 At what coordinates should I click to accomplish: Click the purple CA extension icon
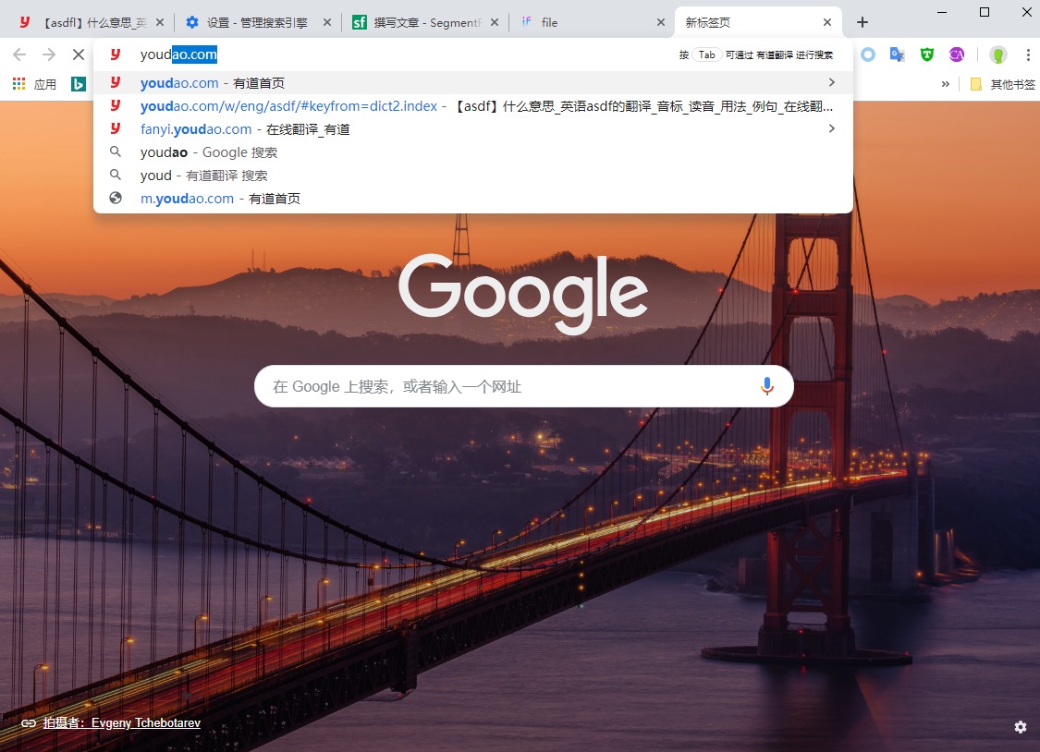coord(956,55)
